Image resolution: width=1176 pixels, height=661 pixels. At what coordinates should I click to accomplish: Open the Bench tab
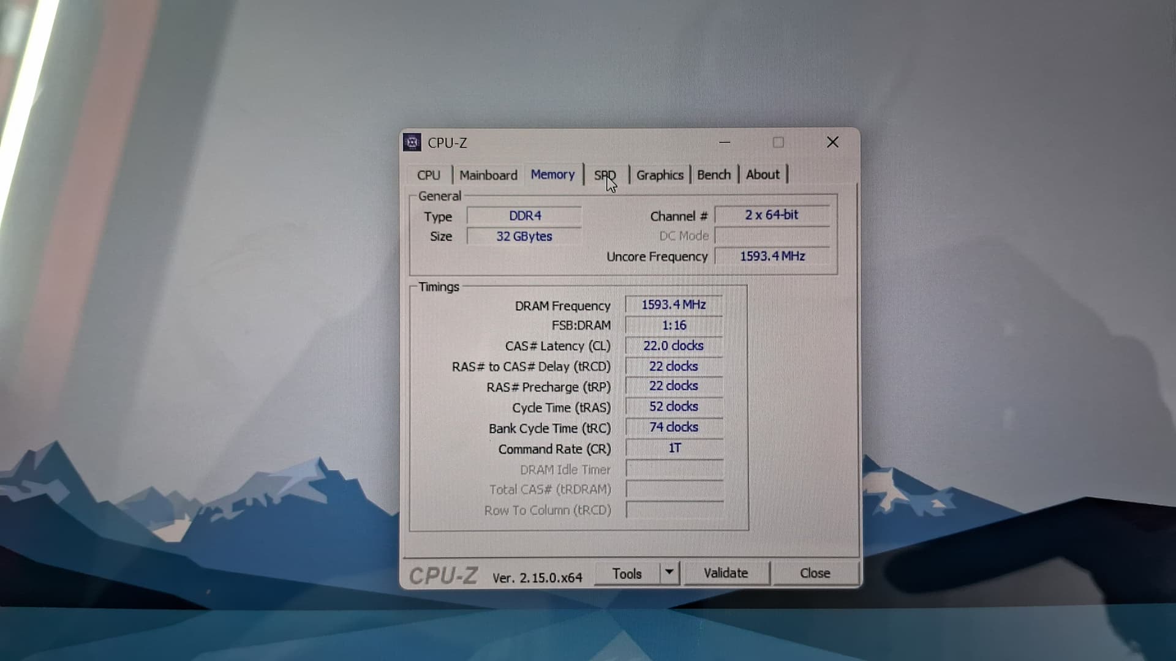coord(714,174)
